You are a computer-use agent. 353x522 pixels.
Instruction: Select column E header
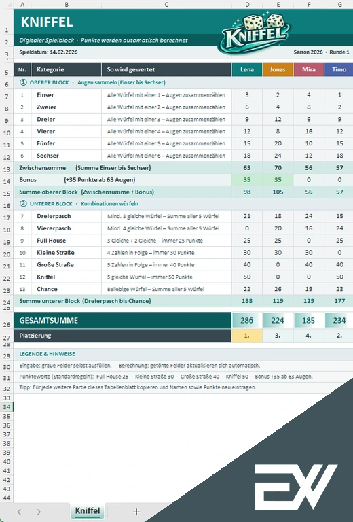pos(278,4)
